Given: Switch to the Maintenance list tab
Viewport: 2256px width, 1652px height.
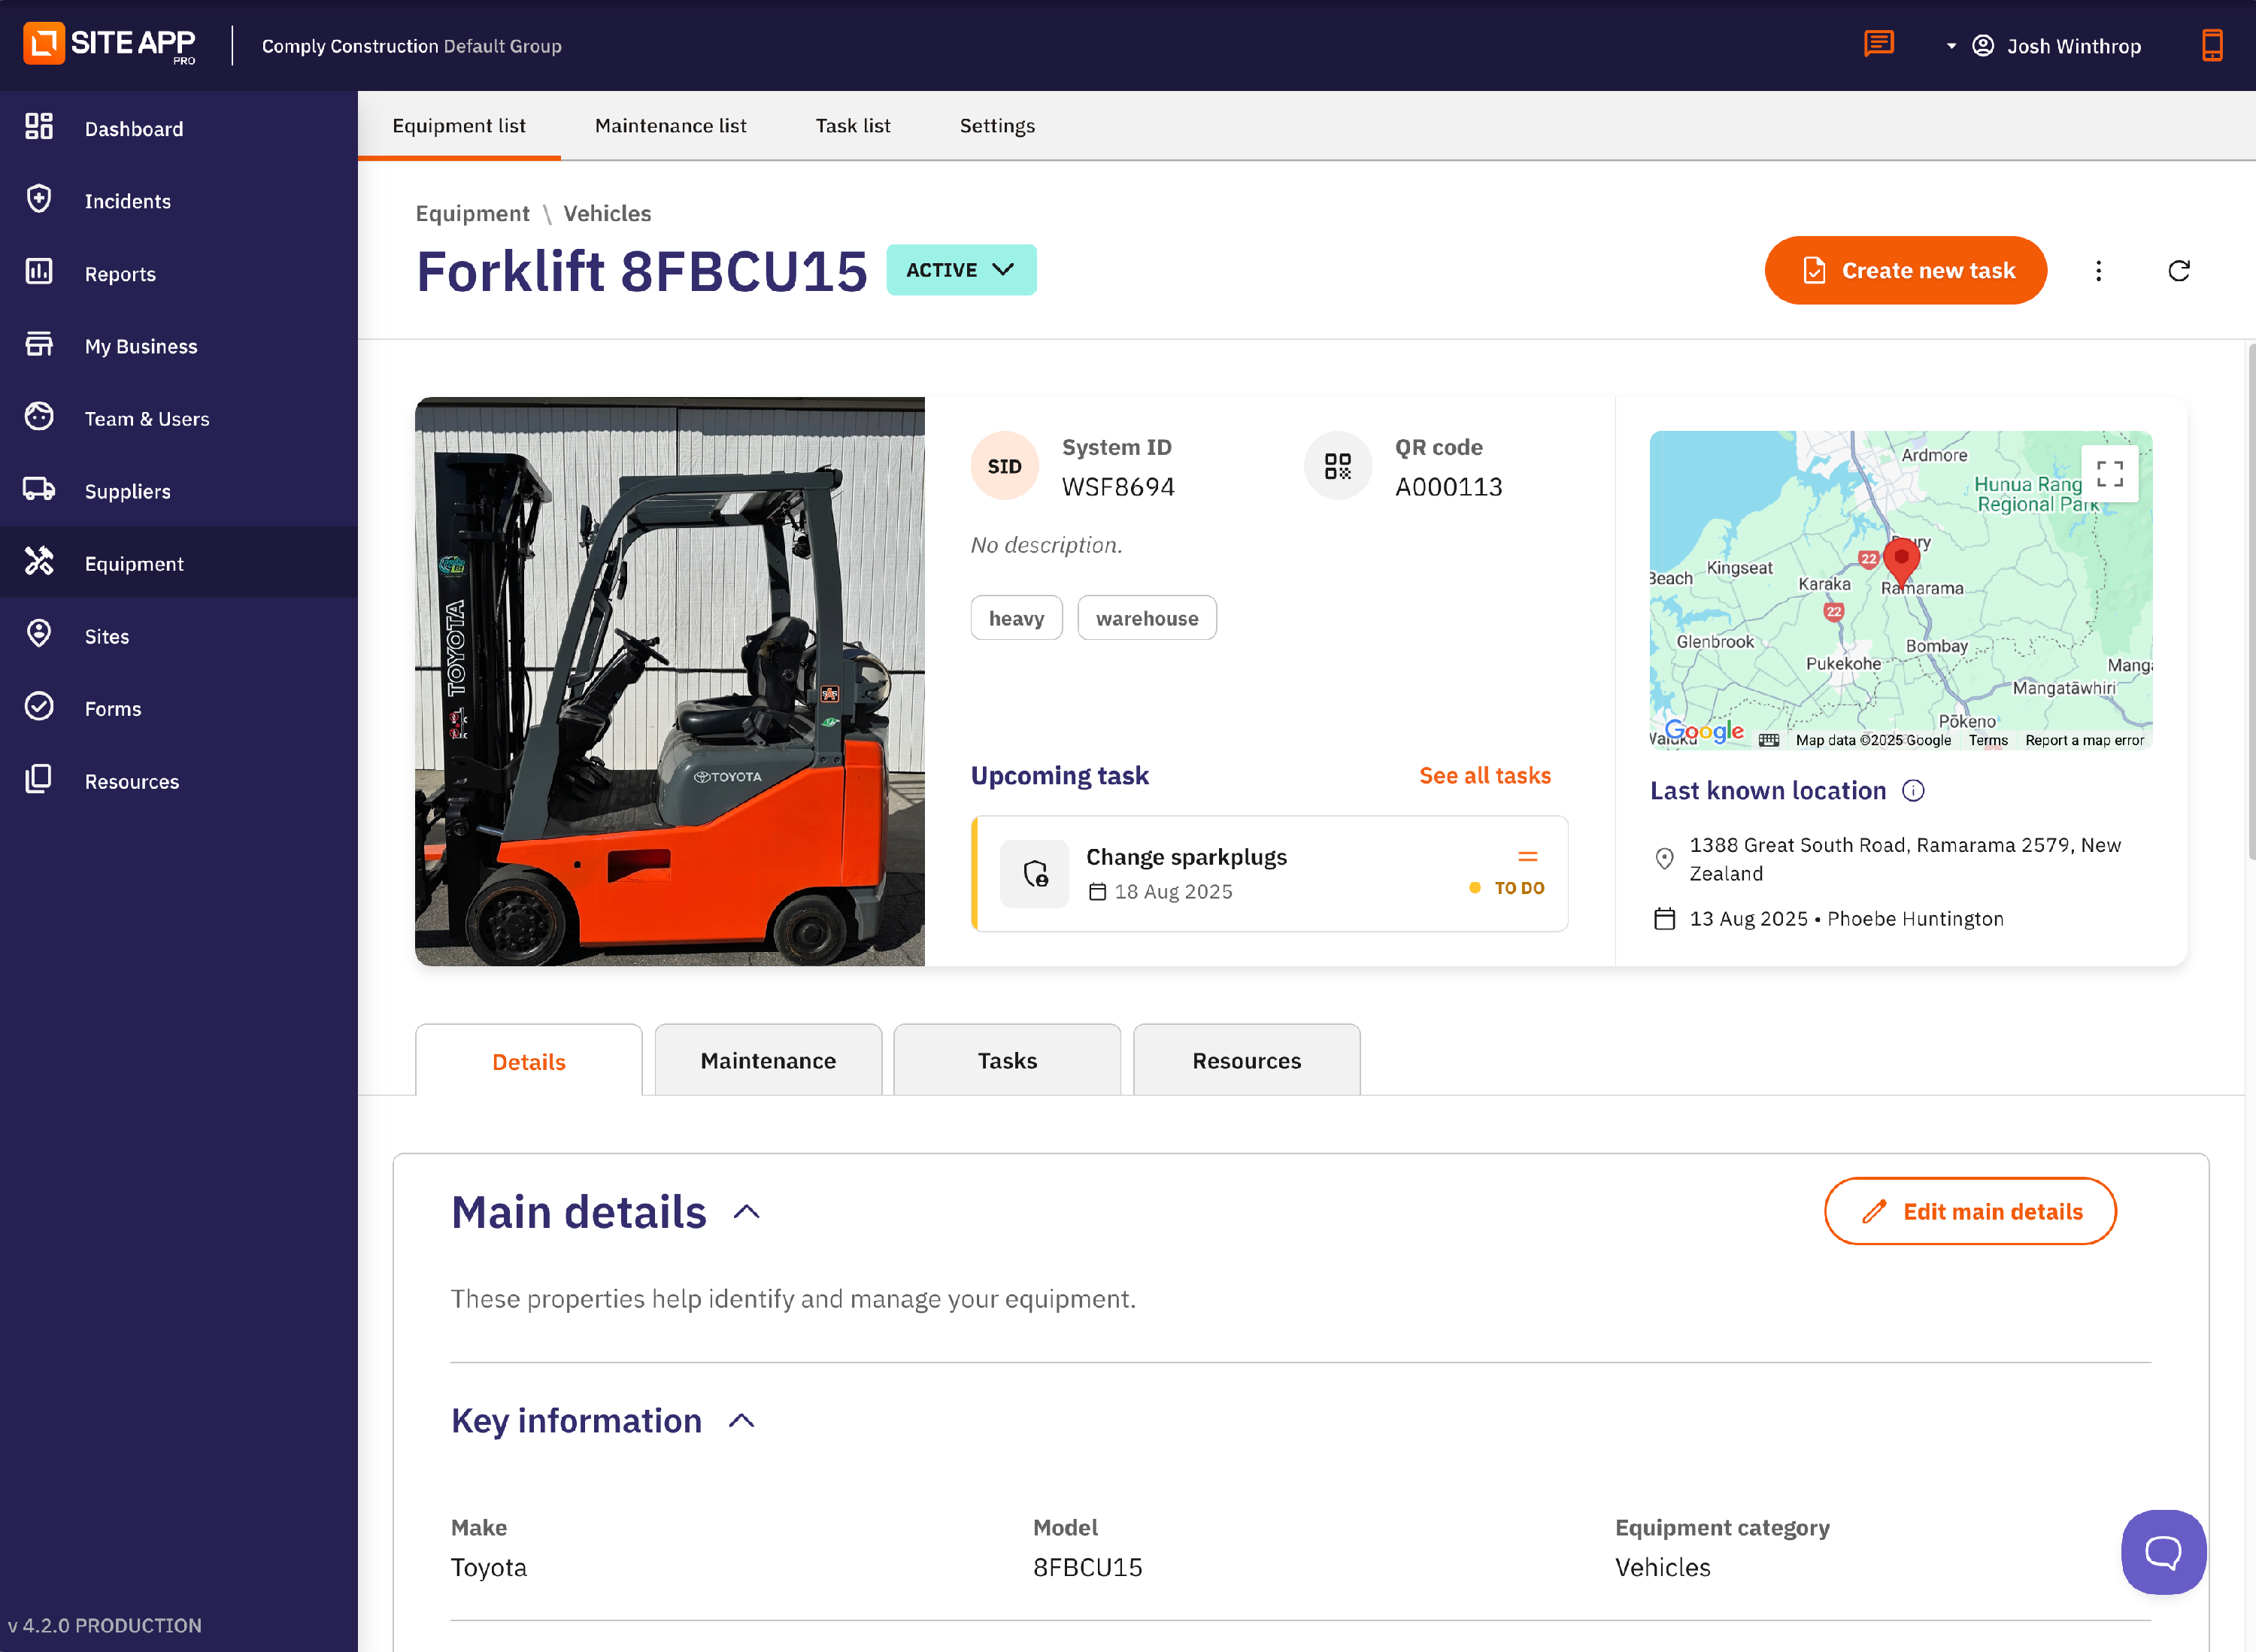Looking at the screenshot, I should pos(671,126).
